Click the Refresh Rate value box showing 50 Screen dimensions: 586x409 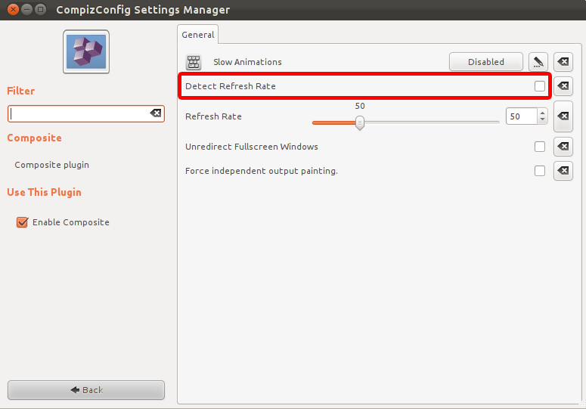(522, 116)
